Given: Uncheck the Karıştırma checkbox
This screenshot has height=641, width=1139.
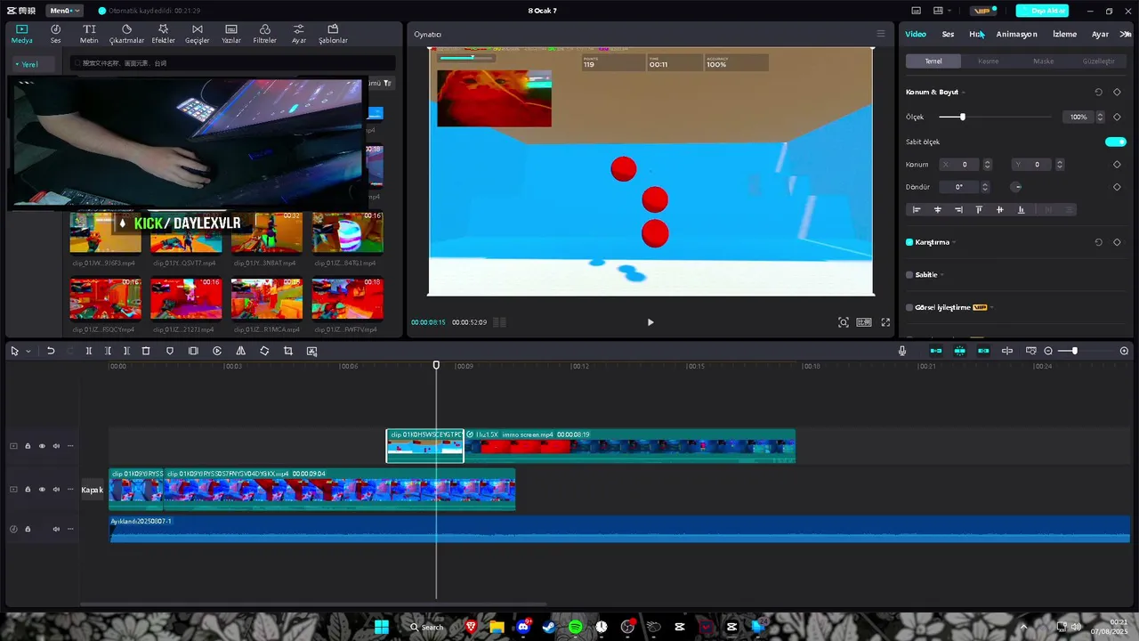Looking at the screenshot, I should pos(909,242).
